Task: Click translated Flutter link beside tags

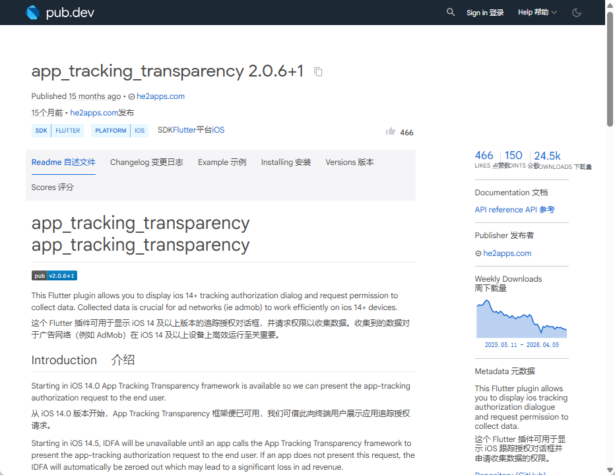Action: pyautogui.click(x=184, y=130)
